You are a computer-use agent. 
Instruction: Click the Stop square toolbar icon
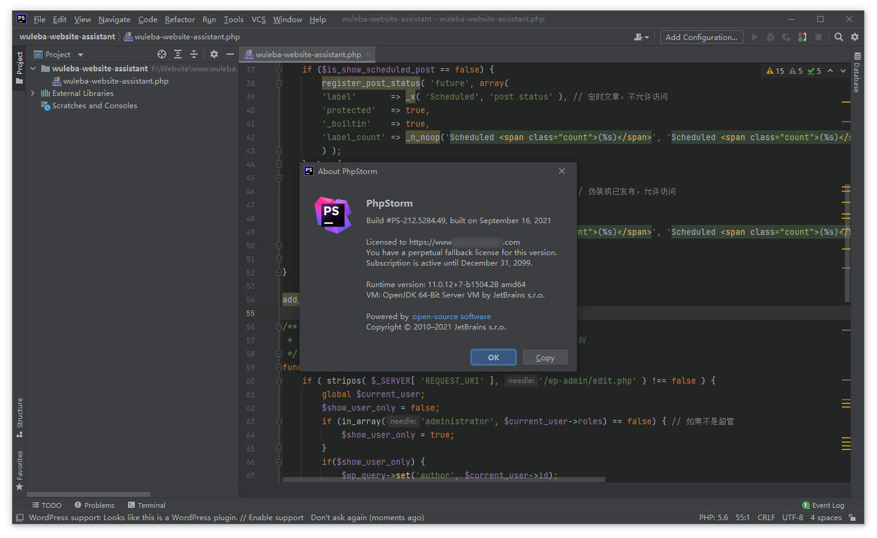[x=819, y=37]
